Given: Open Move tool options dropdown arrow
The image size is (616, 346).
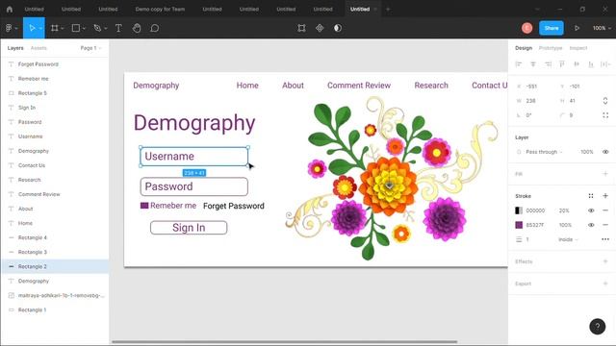Looking at the screenshot, I should click(x=40, y=28).
